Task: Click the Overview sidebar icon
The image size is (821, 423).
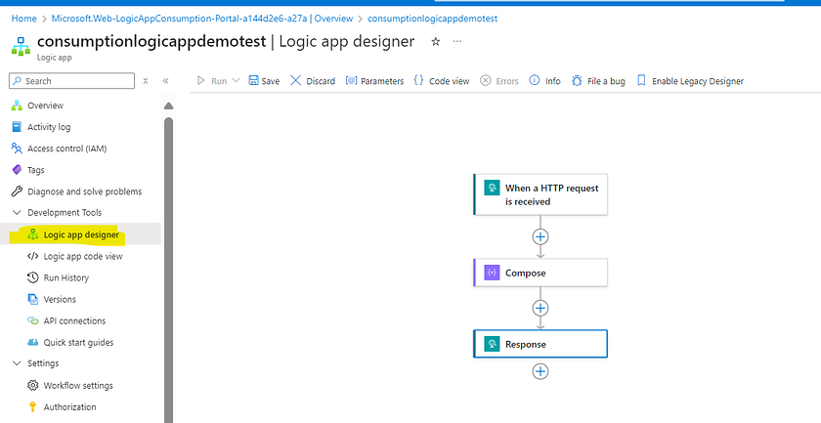Action: [x=17, y=106]
